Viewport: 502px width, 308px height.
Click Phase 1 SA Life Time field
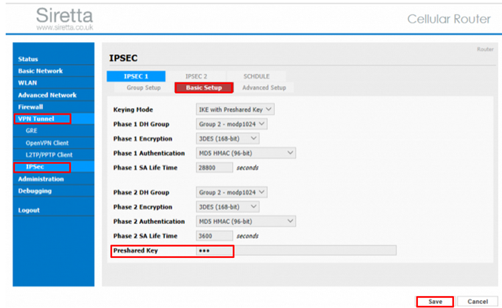(x=214, y=167)
